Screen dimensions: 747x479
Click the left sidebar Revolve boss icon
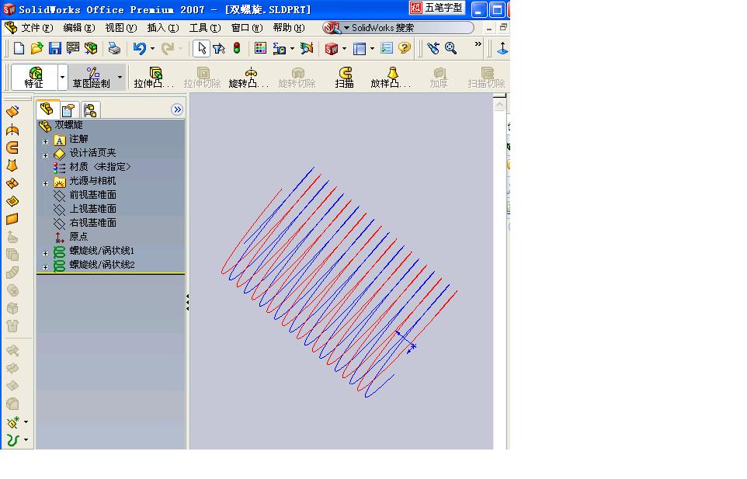tap(12, 130)
